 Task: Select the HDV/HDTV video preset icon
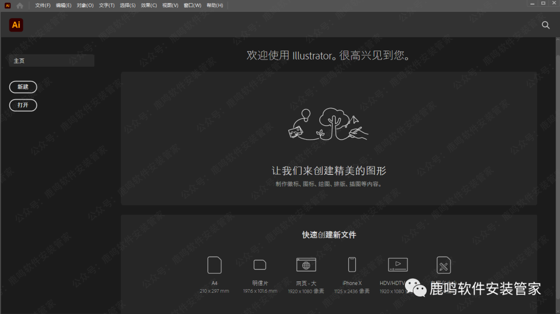click(x=397, y=265)
